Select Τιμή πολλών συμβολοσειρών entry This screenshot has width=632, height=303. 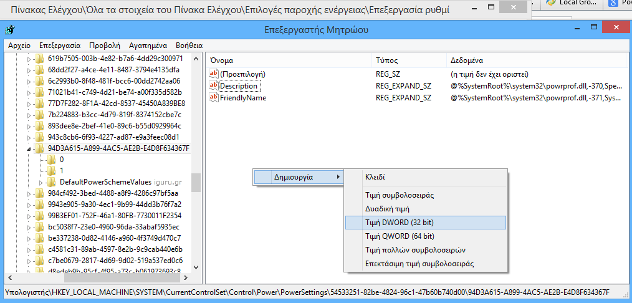pyautogui.click(x=426, y=250)
